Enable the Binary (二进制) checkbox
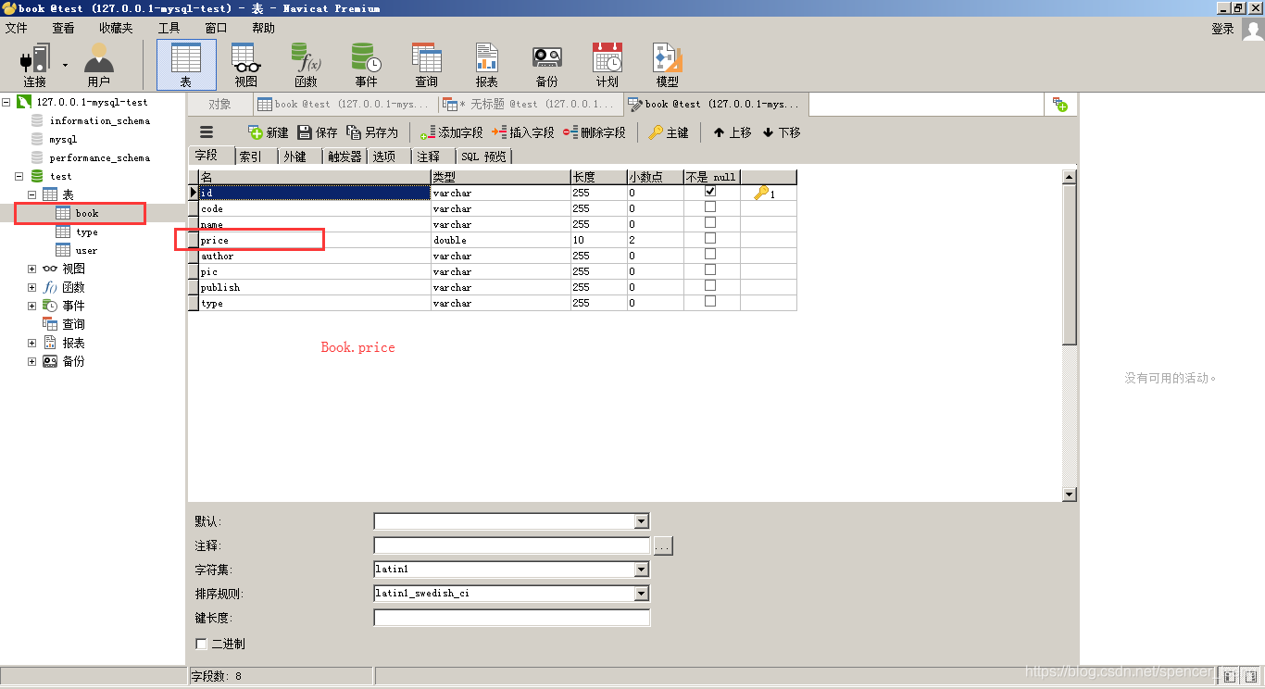1265x689 pixels. [x=201, y=644]
